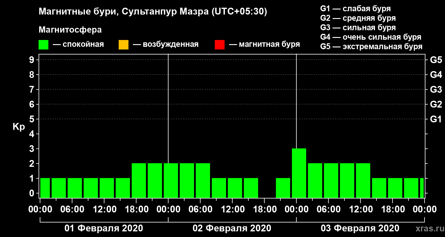Click the '— магнитная буря' legend label
Screen dimensions: 445x237
tap(265, 45)
